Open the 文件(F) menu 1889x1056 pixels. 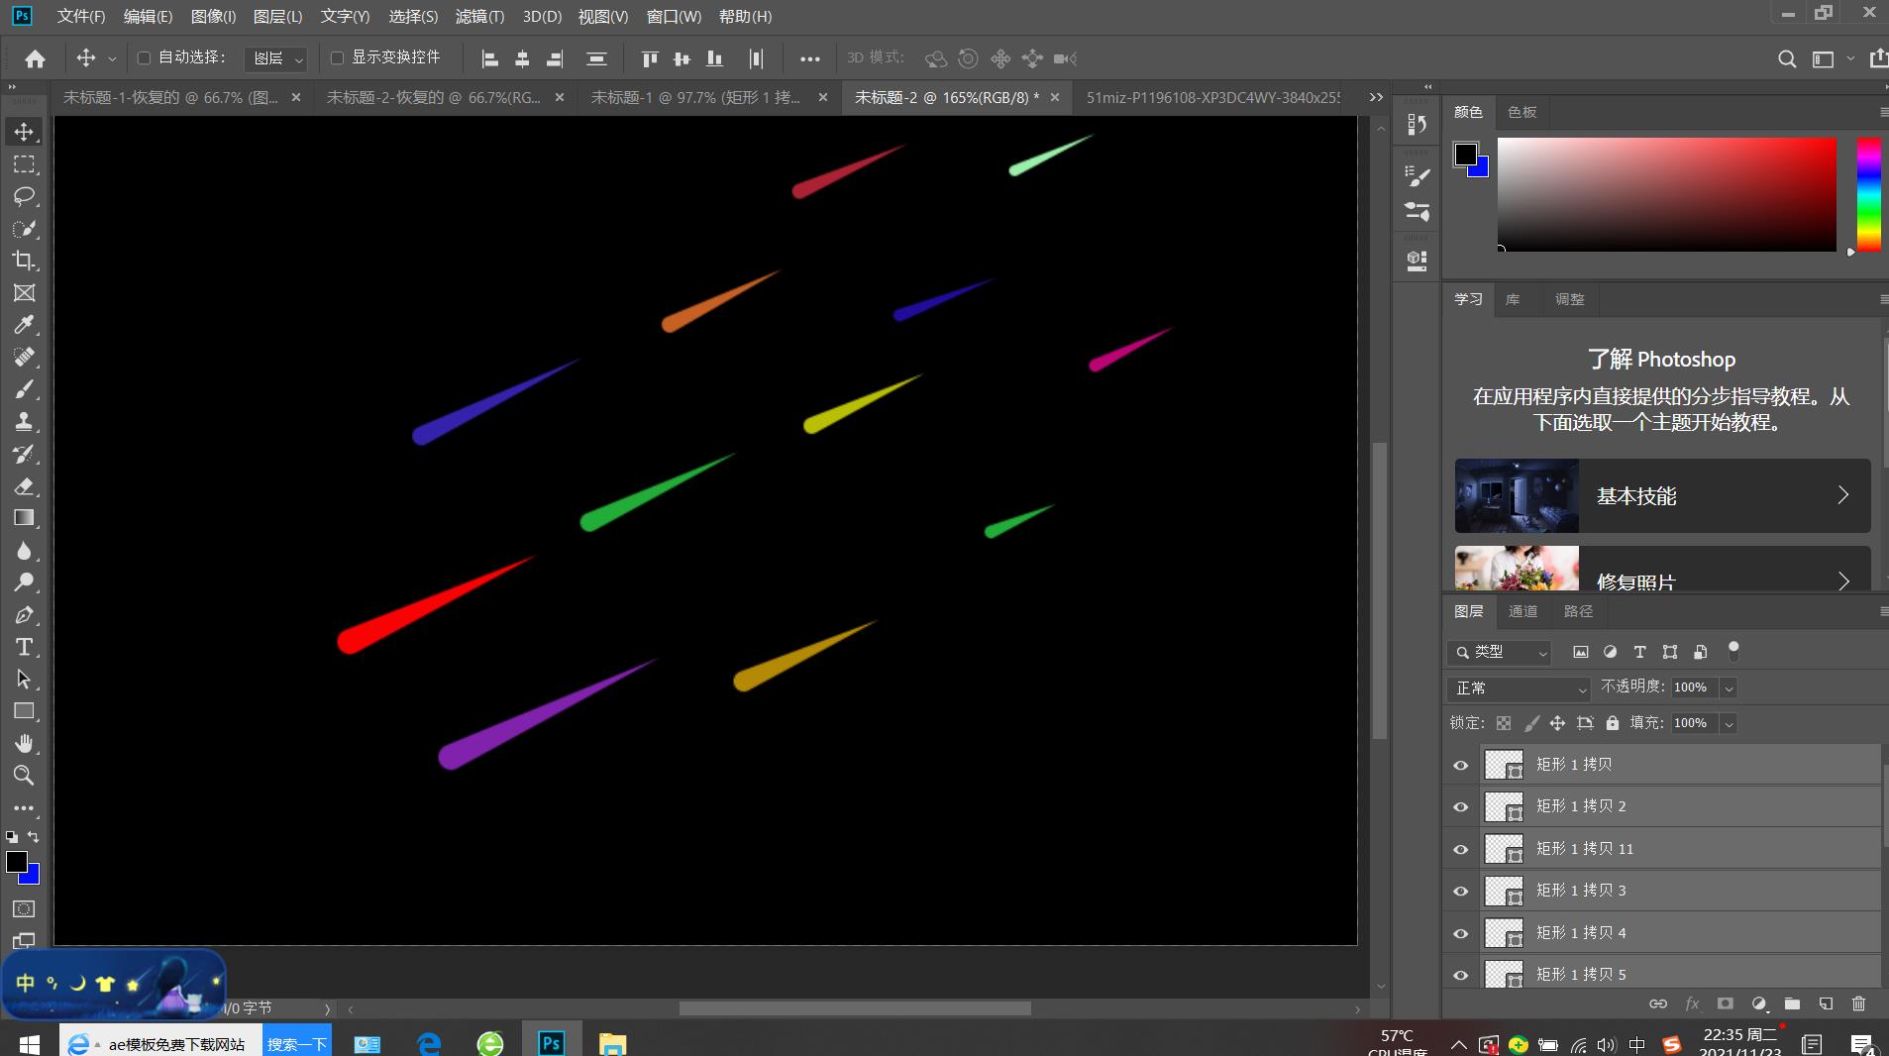point(81,17)
